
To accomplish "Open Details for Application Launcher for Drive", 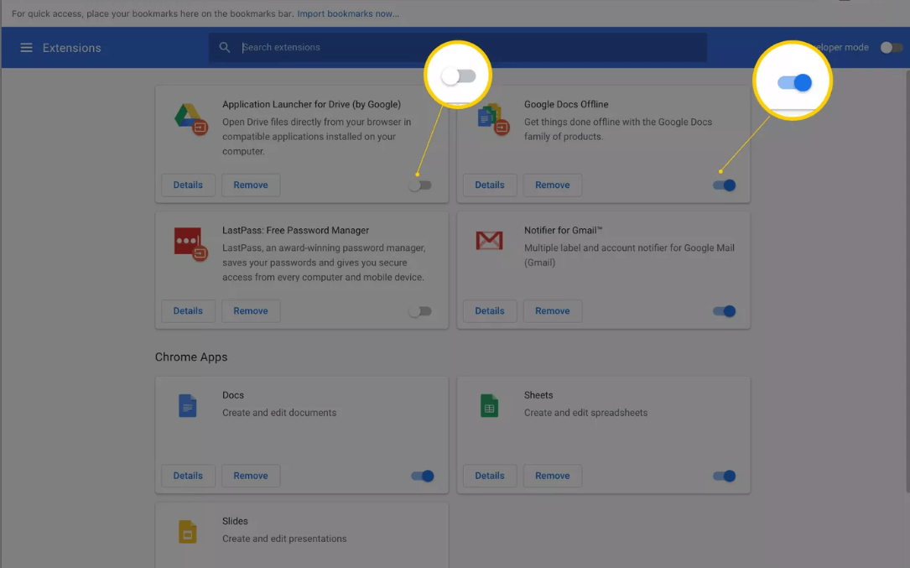I will [188, 185].
